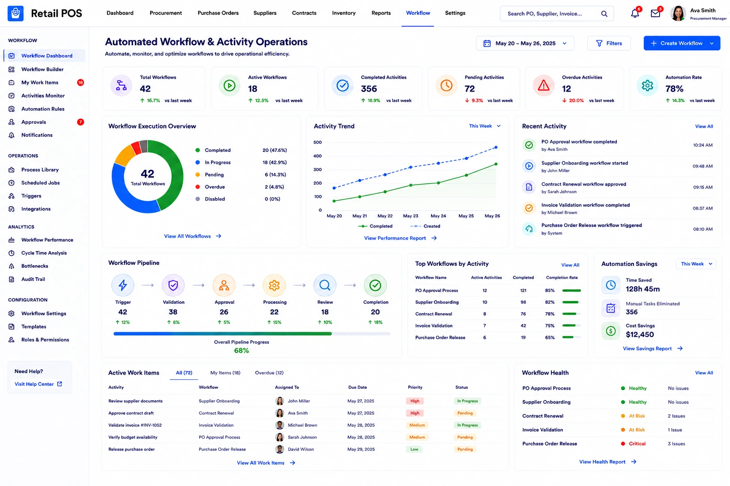
Task: Open Roles & Permissions in sidebar
Action: [44, 340]
